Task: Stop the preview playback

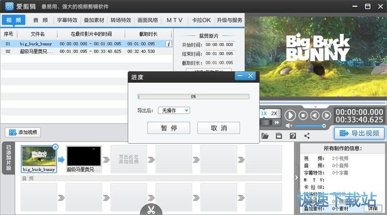Action: coord(303,115)
